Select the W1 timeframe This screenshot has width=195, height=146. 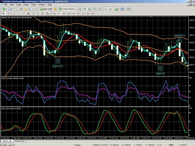tap(88, 13)
